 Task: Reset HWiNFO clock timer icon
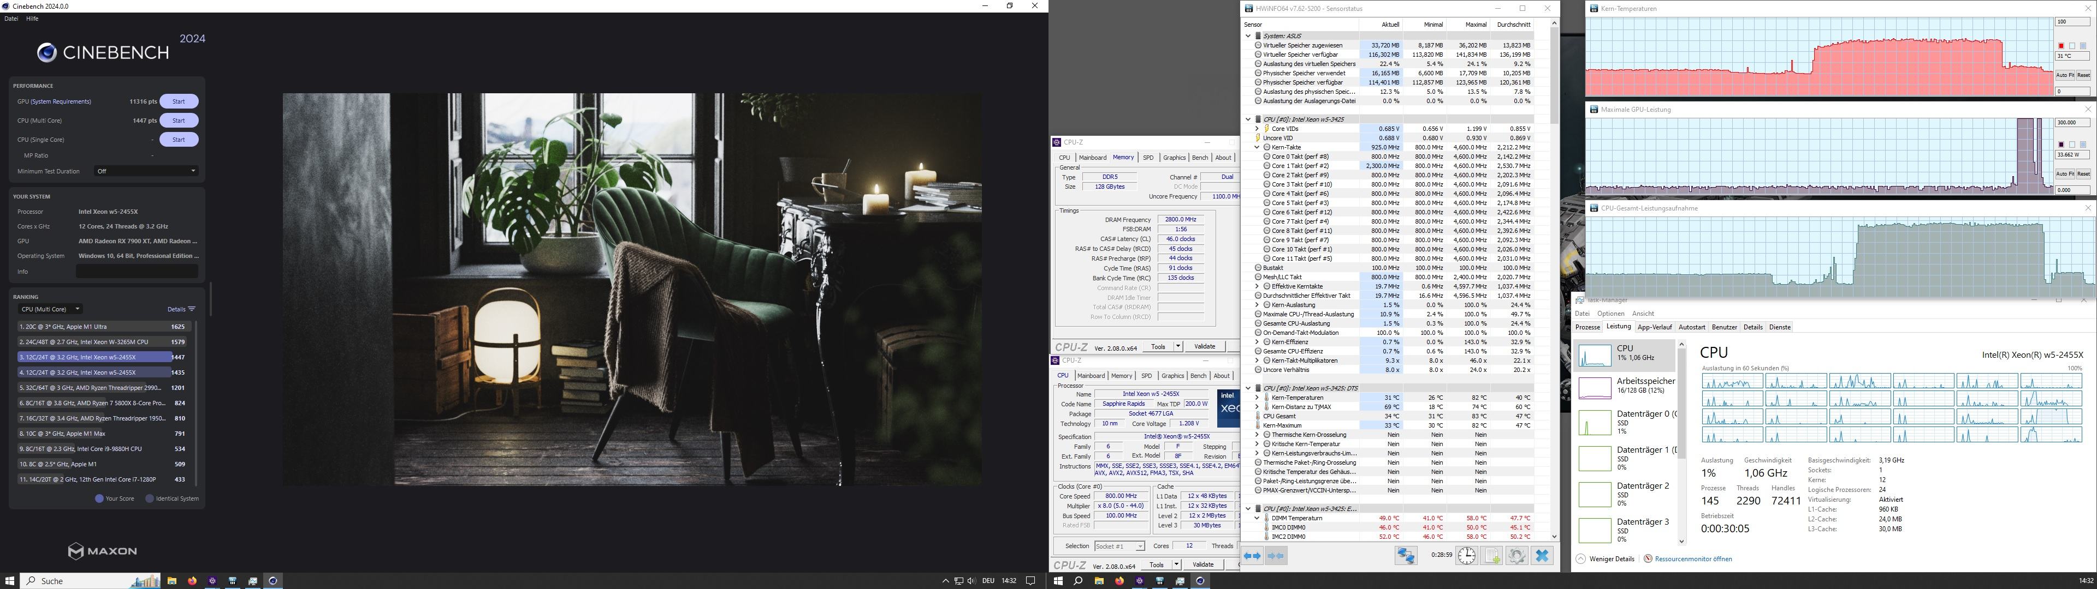coord(1466,556)
